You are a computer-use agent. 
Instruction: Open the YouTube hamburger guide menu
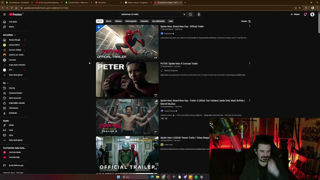coord(4,14)
